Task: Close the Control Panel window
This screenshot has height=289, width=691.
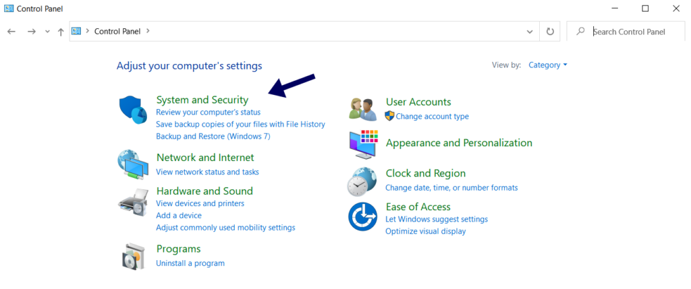Action: pyautogui.click(x=676, y=8)
